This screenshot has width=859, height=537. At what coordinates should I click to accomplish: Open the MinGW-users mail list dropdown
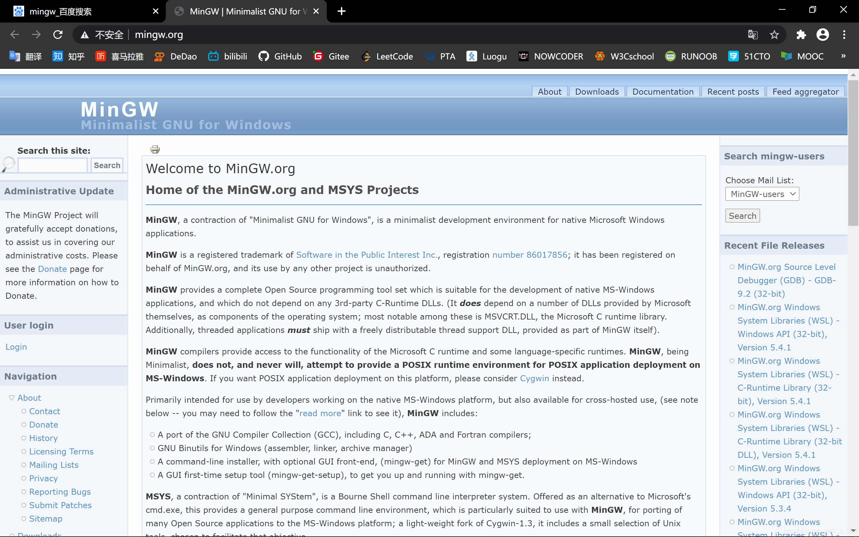(762, 194)
